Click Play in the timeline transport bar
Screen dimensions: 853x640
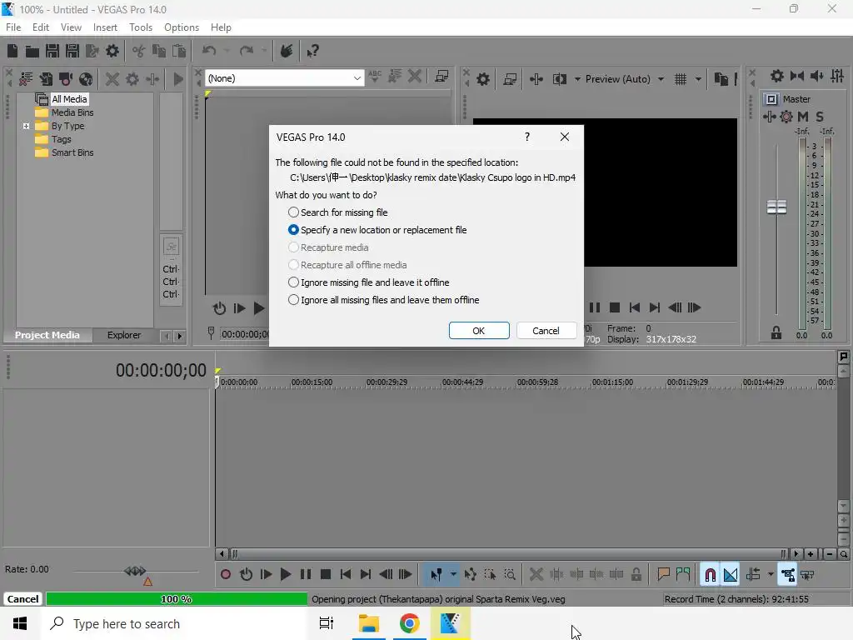[286, 574]
